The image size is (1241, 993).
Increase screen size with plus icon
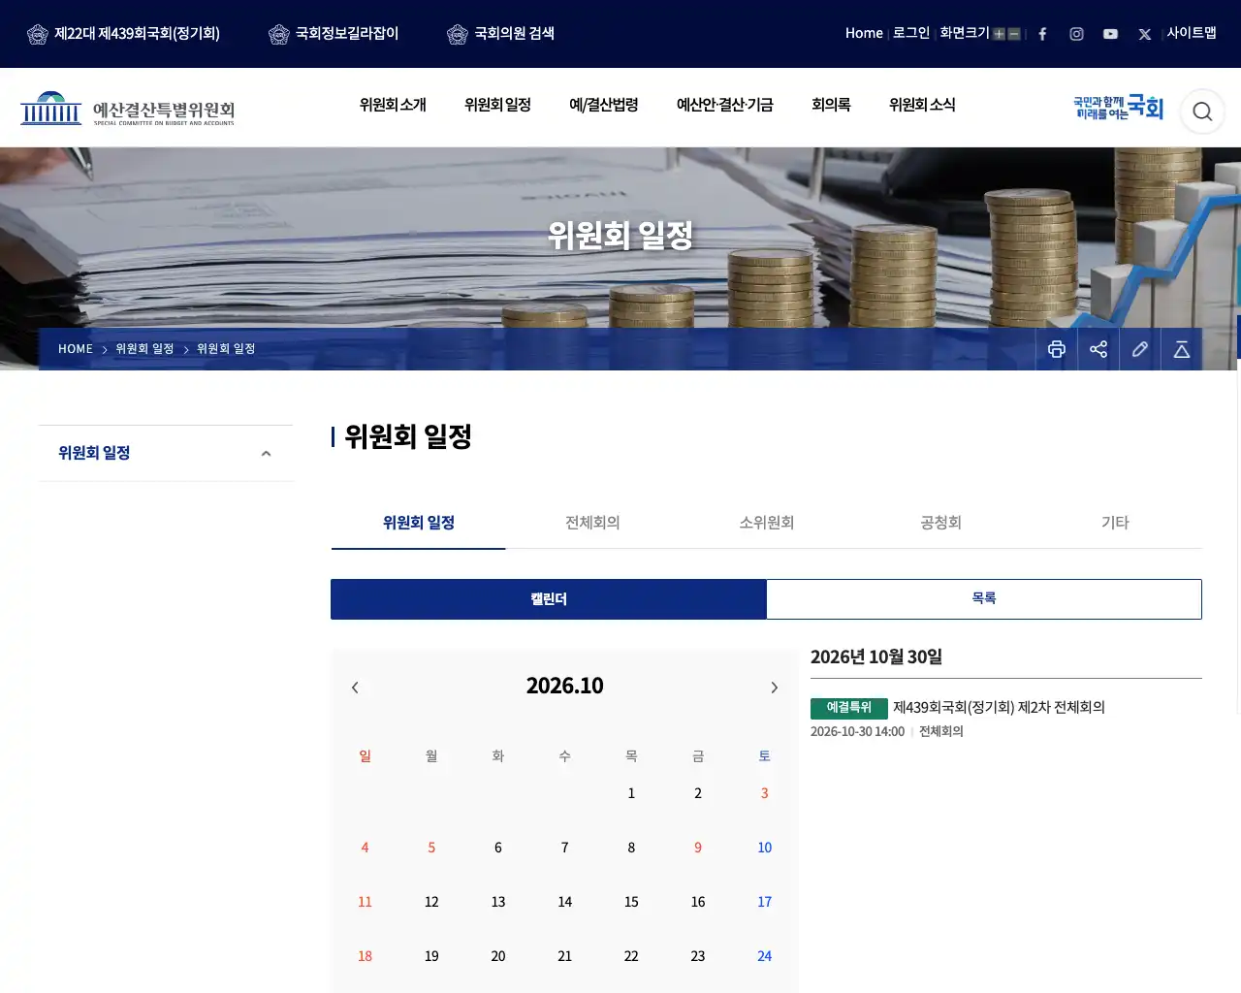pyautogui.click(x=999, y=34)
